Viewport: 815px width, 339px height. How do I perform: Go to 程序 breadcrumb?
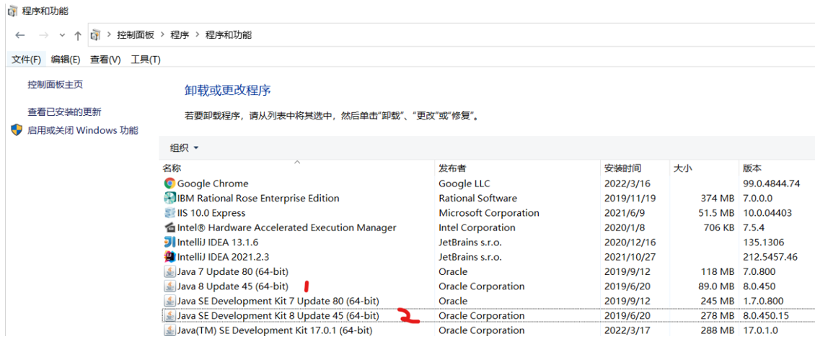tap(180, 35)
